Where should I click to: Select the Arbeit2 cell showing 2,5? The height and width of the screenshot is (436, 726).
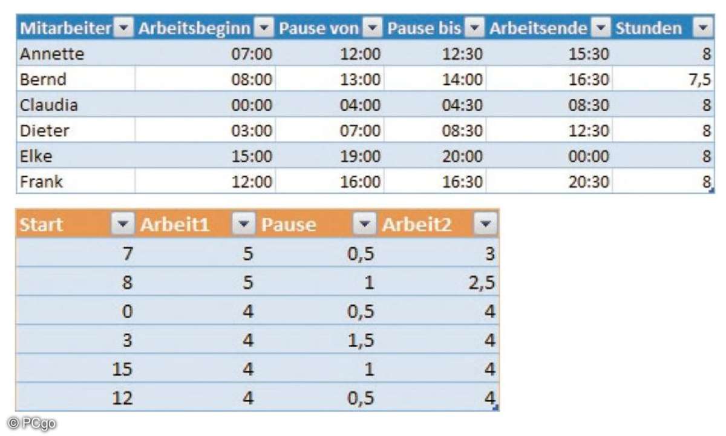click(438, 282)
